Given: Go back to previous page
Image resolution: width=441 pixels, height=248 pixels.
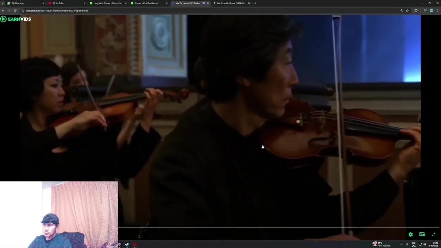Looking at the screenshot, I should [3, 11].
